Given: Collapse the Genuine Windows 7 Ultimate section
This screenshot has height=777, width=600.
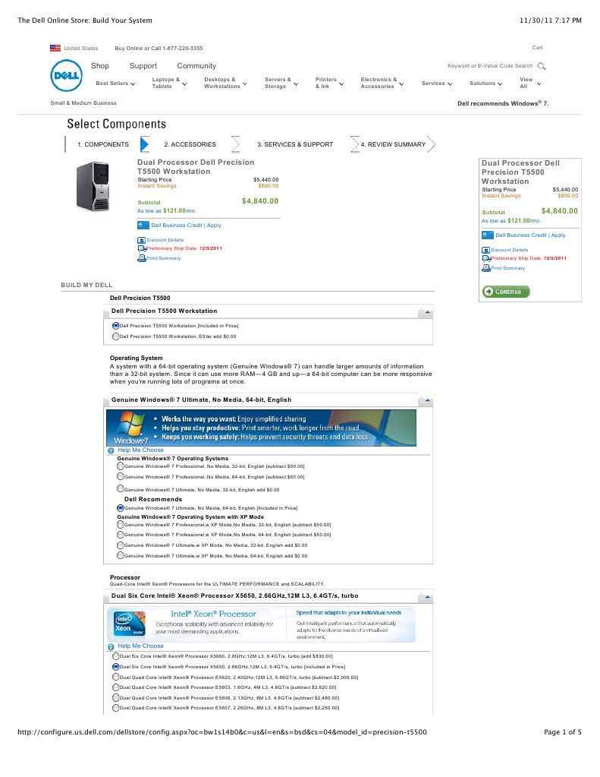Looking at the screenshot, I should tap(426, 400).
